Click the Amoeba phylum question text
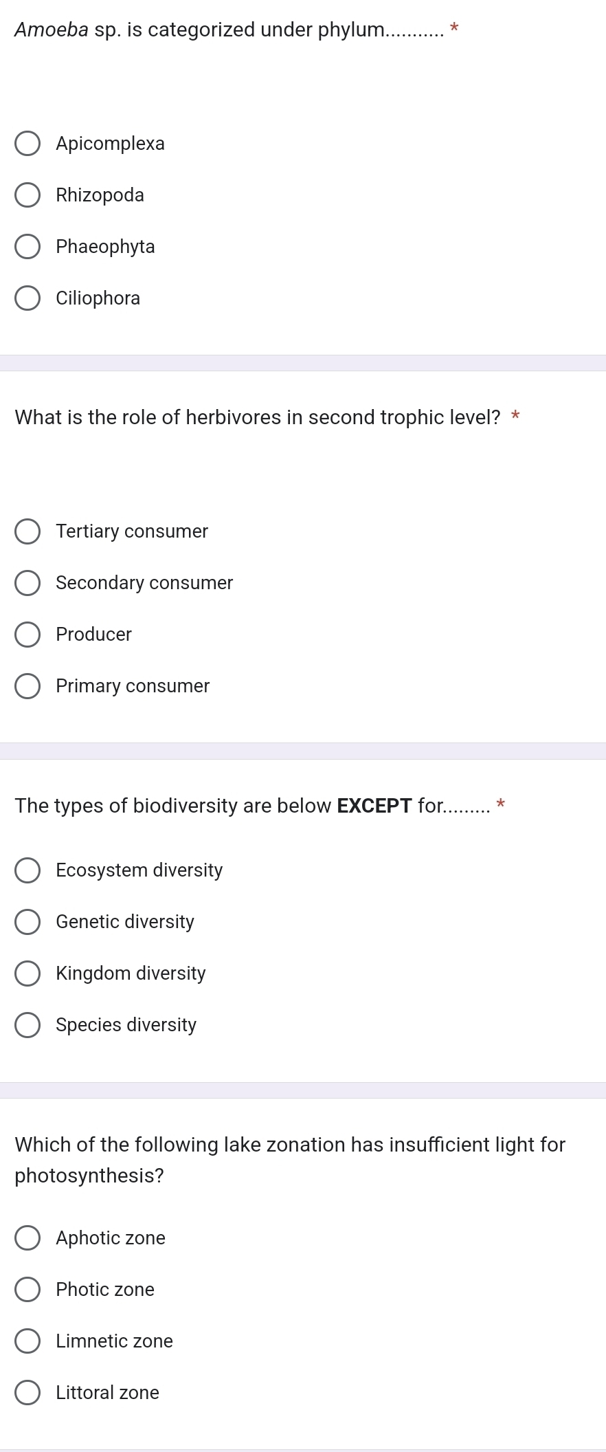 click(x=229, y=30)
